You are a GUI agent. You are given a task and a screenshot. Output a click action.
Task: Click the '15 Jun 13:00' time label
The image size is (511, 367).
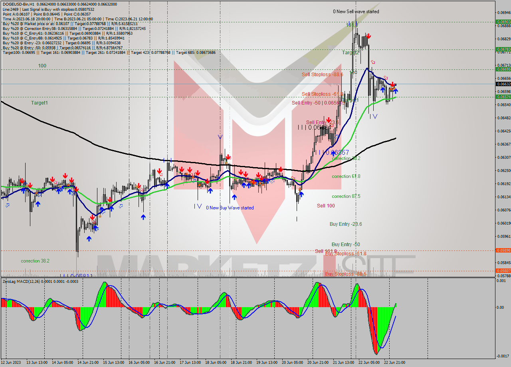pos(113,363)
